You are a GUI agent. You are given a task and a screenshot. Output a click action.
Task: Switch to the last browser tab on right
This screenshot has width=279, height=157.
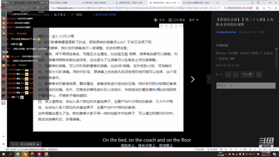pyautogui.click(x=197, y=3)
